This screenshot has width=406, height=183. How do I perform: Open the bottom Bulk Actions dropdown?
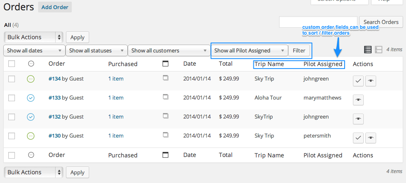(34, 172)
